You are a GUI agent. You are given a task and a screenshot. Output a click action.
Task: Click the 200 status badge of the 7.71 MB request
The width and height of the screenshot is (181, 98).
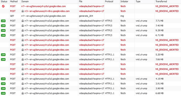tap(3, 21)
